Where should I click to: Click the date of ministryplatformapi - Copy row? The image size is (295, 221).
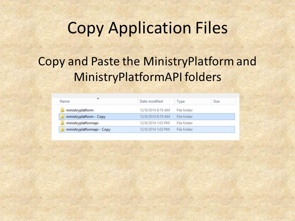[x=155, y=129]
